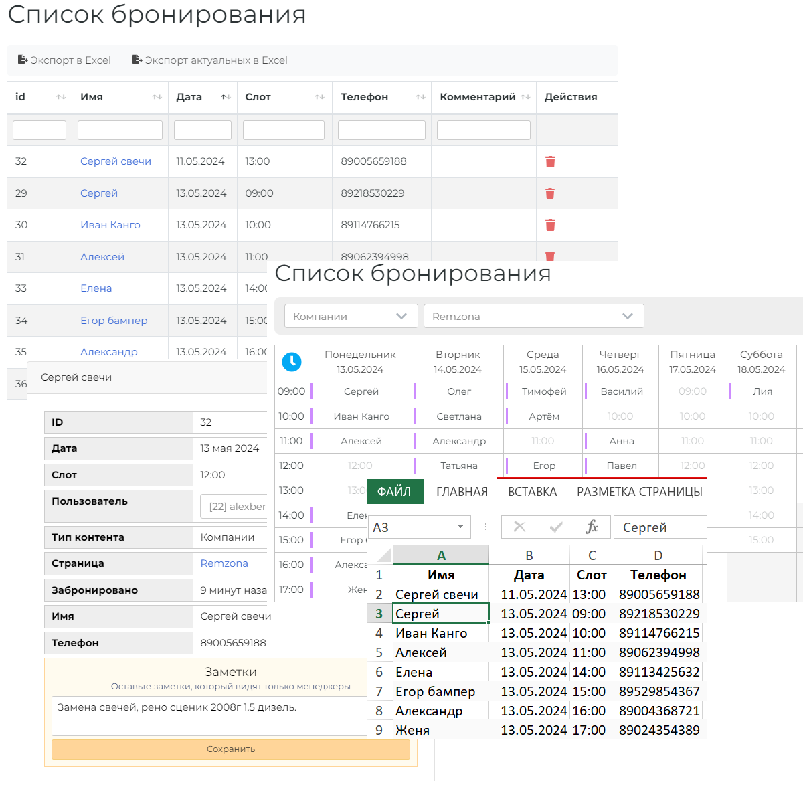Open Егор бампер name link
803x803 pixels.
click(x=114, y=321)
